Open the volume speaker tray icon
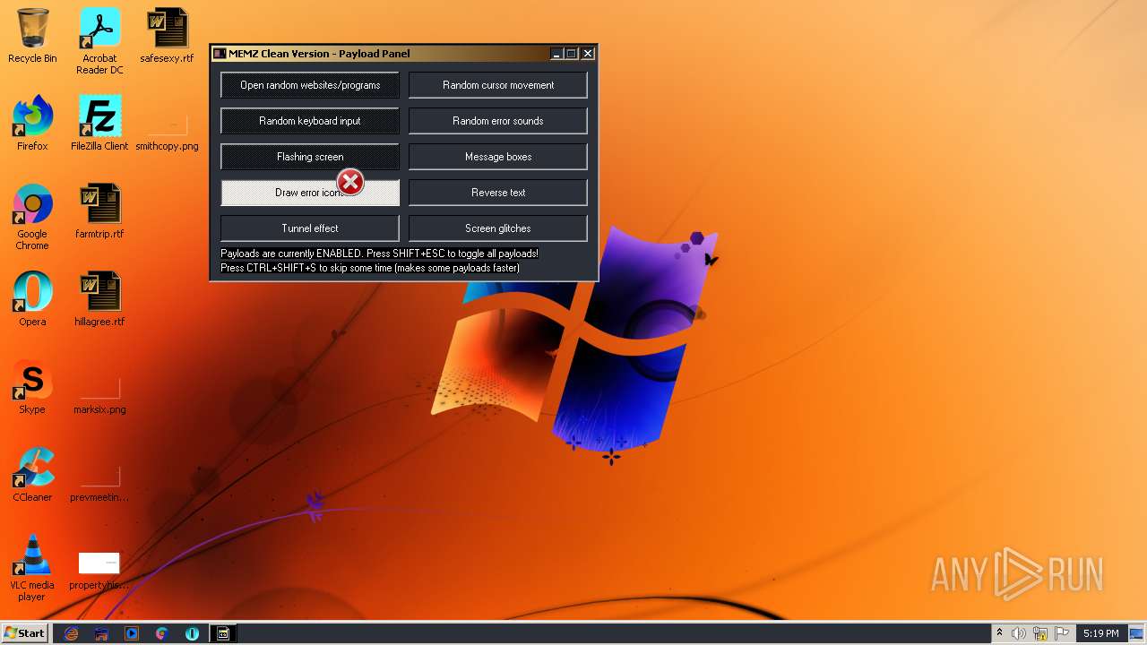 point(1019,633)
